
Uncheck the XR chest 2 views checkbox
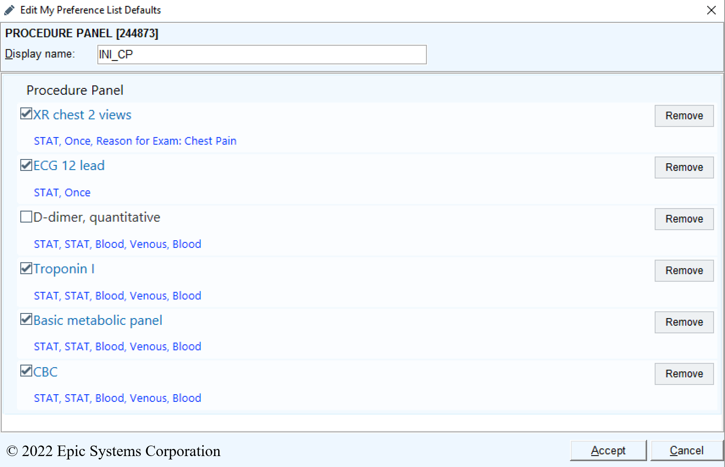(26, 114)
